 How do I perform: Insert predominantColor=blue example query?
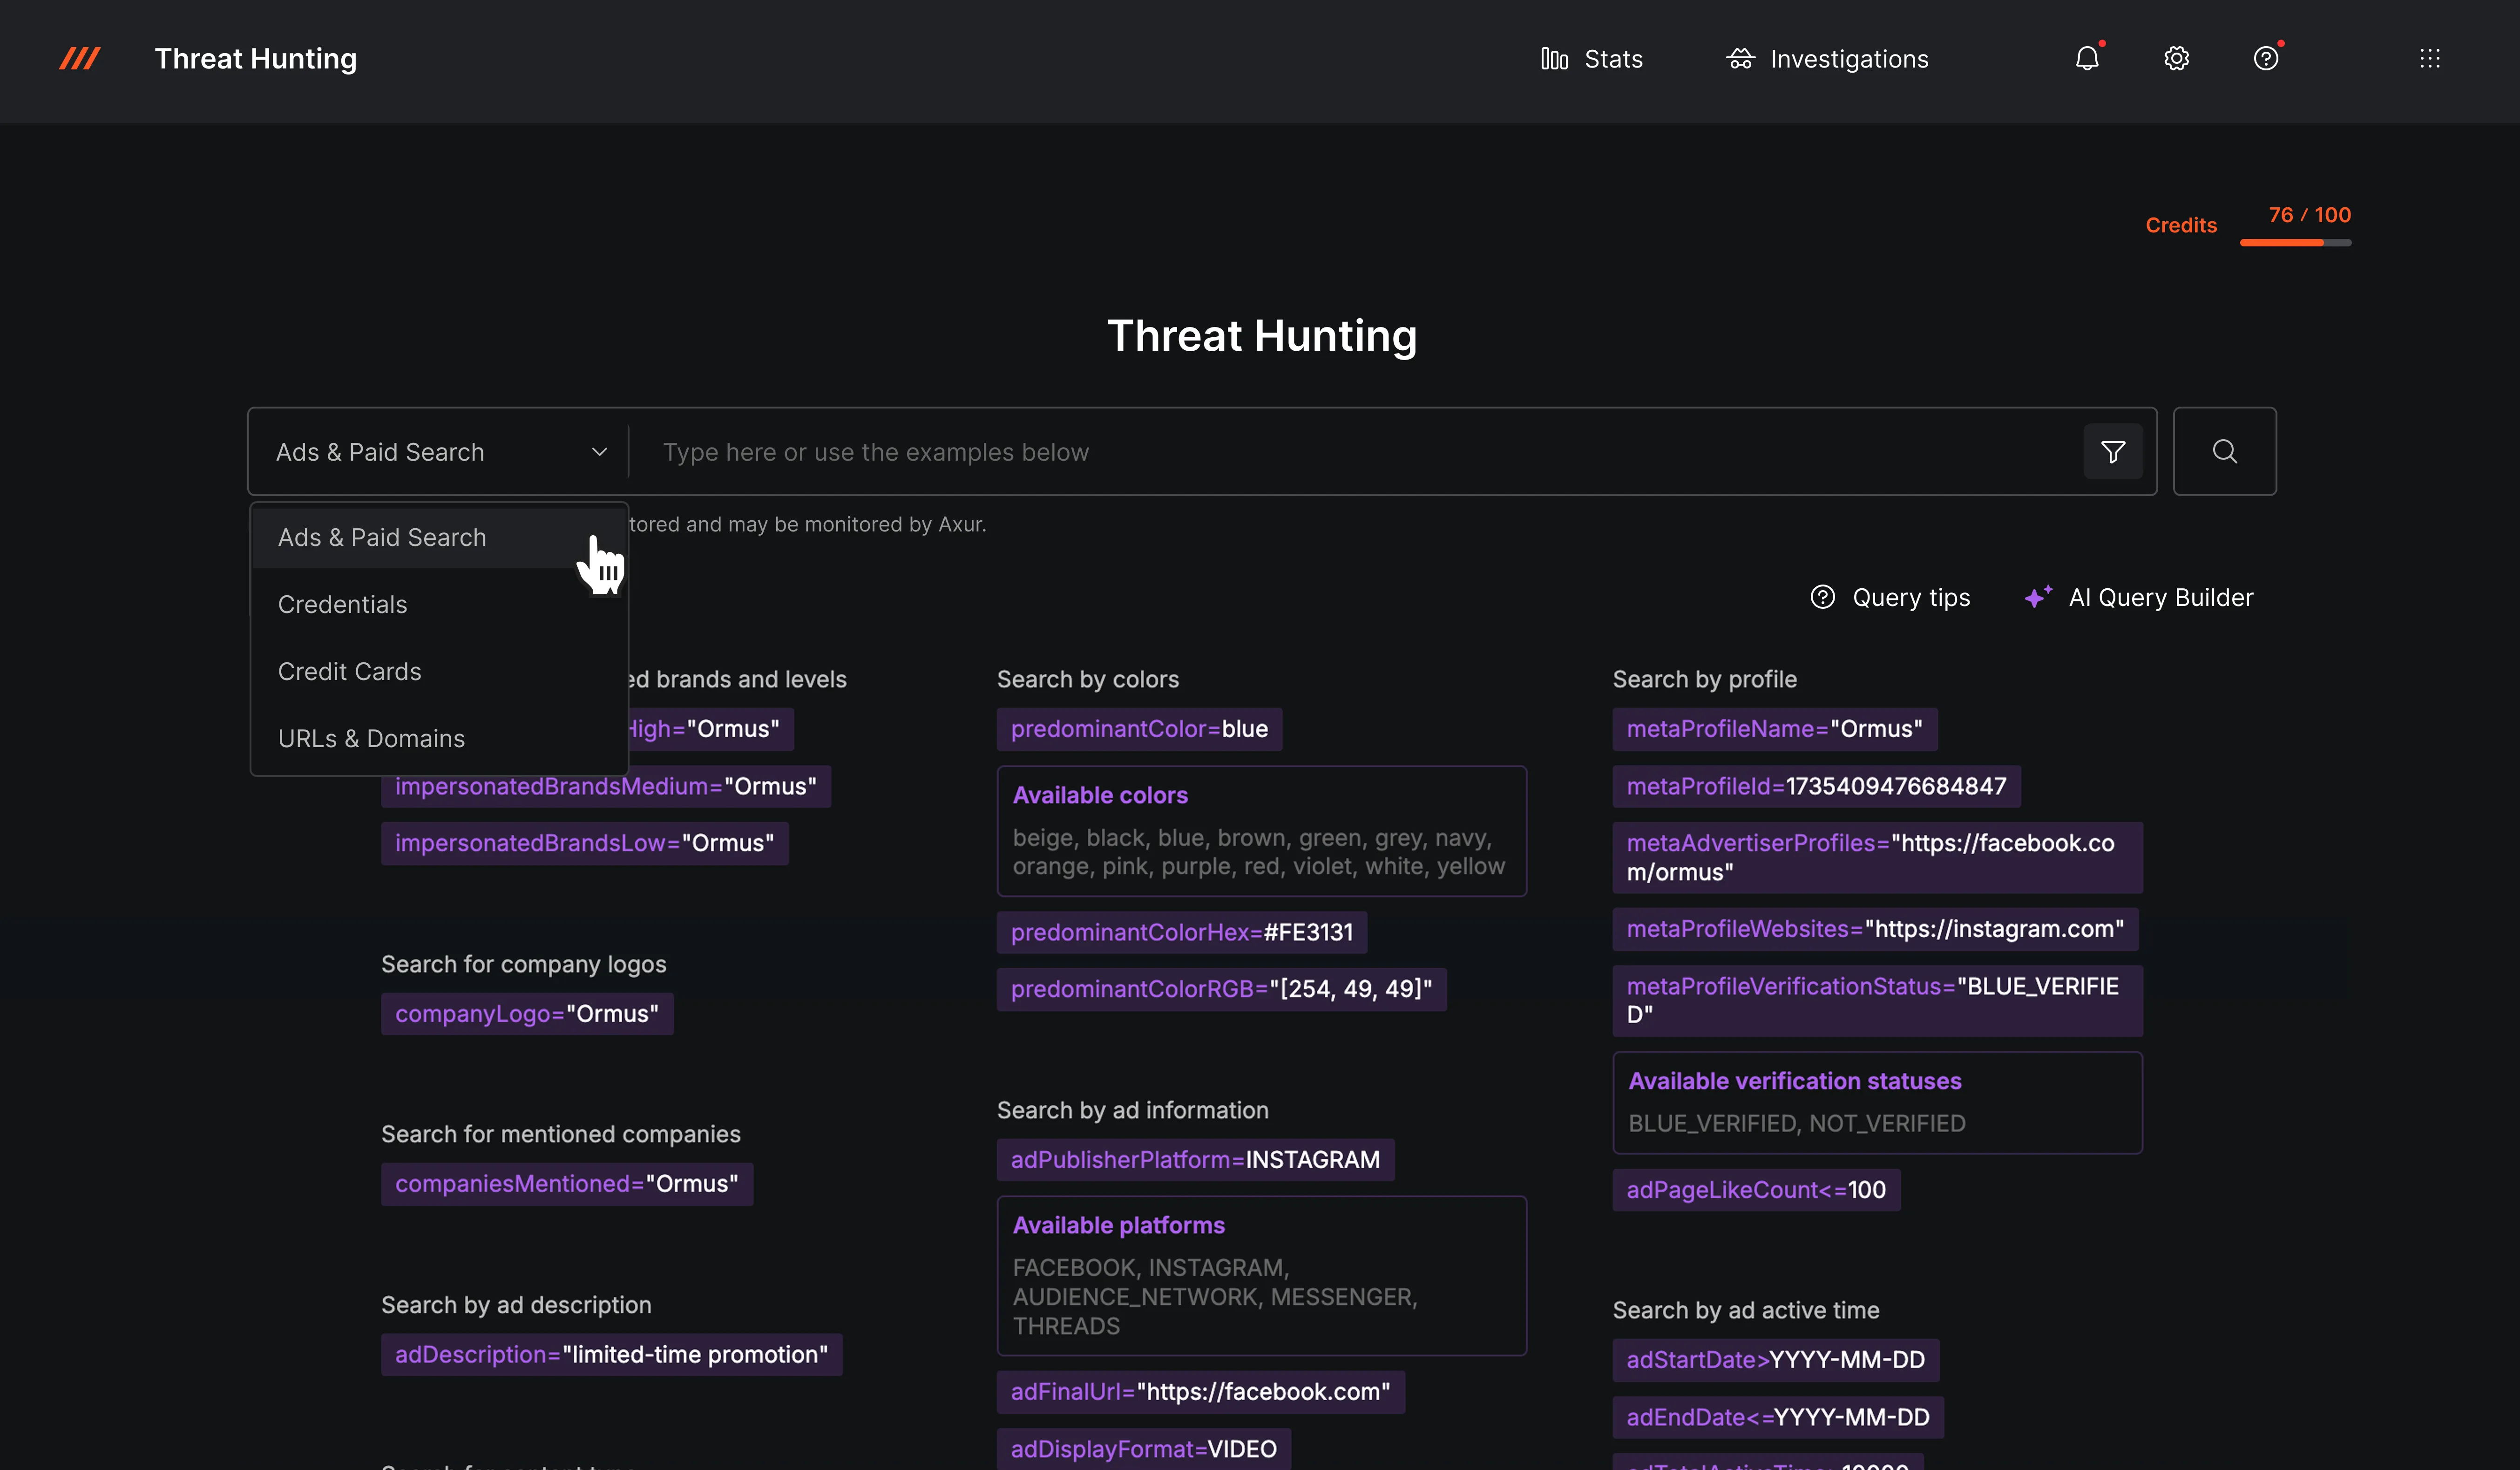click(1139, 729)
